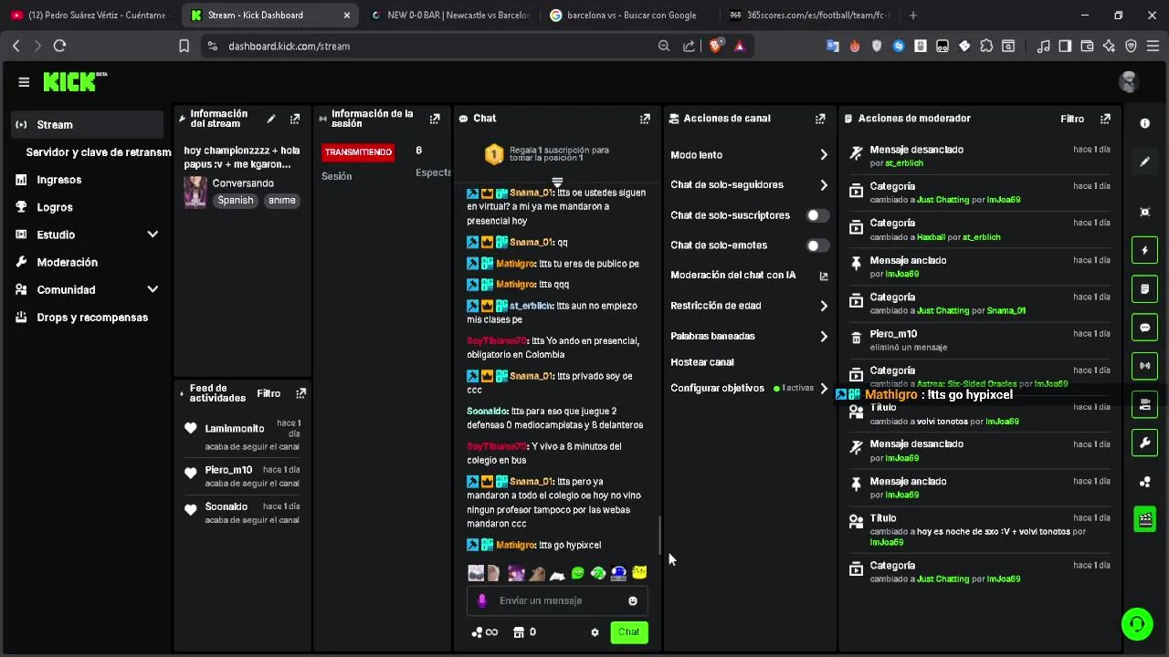Toggle Chat de solo-emotes switch
Image resolution: width=1169 pixels, height=657 pixels.
tap(817, 245)
